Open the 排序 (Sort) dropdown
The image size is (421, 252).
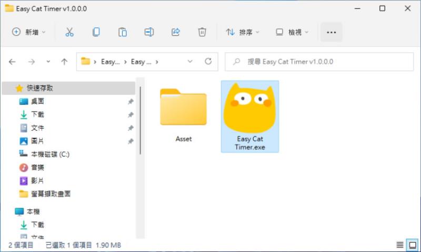[x=243, y=32]
